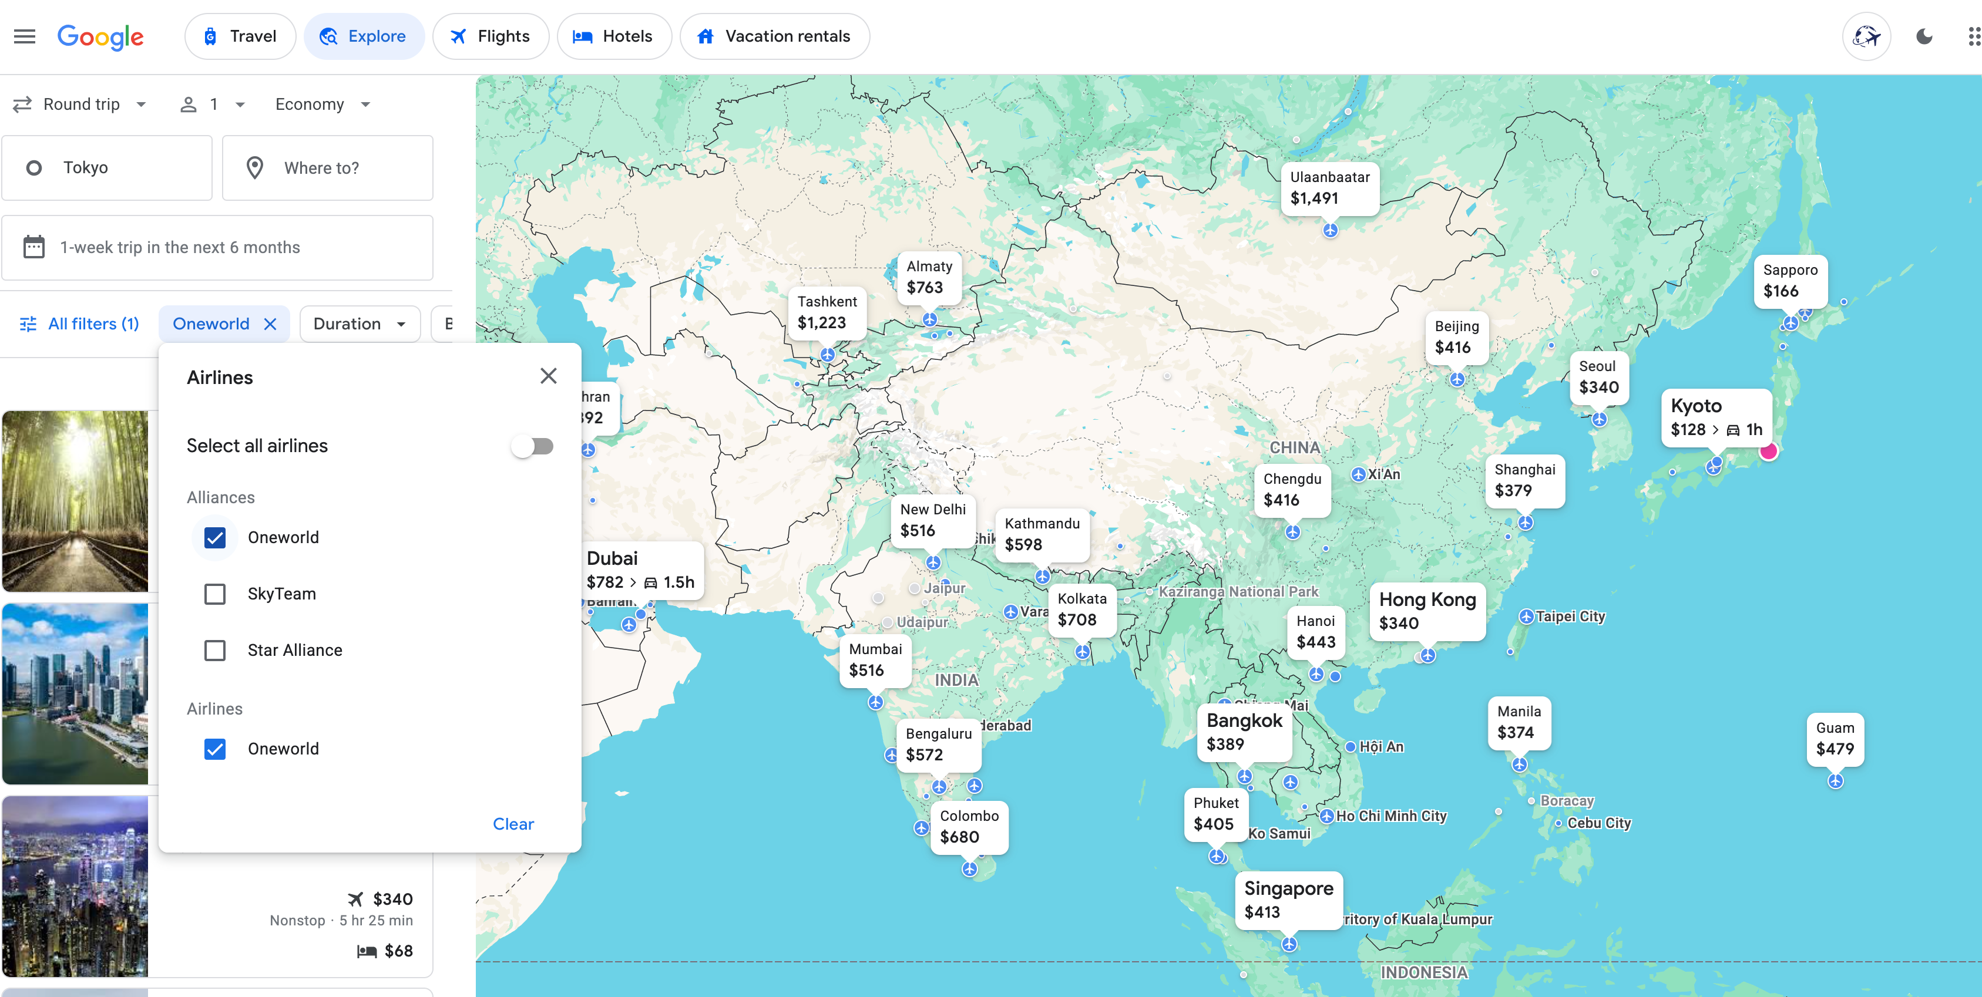Image resolution: width=1982 pixels, height=997 pixels.
Task: Click the Singapore airport pin
Action: pyautogui.click(x=1289, y=944)
